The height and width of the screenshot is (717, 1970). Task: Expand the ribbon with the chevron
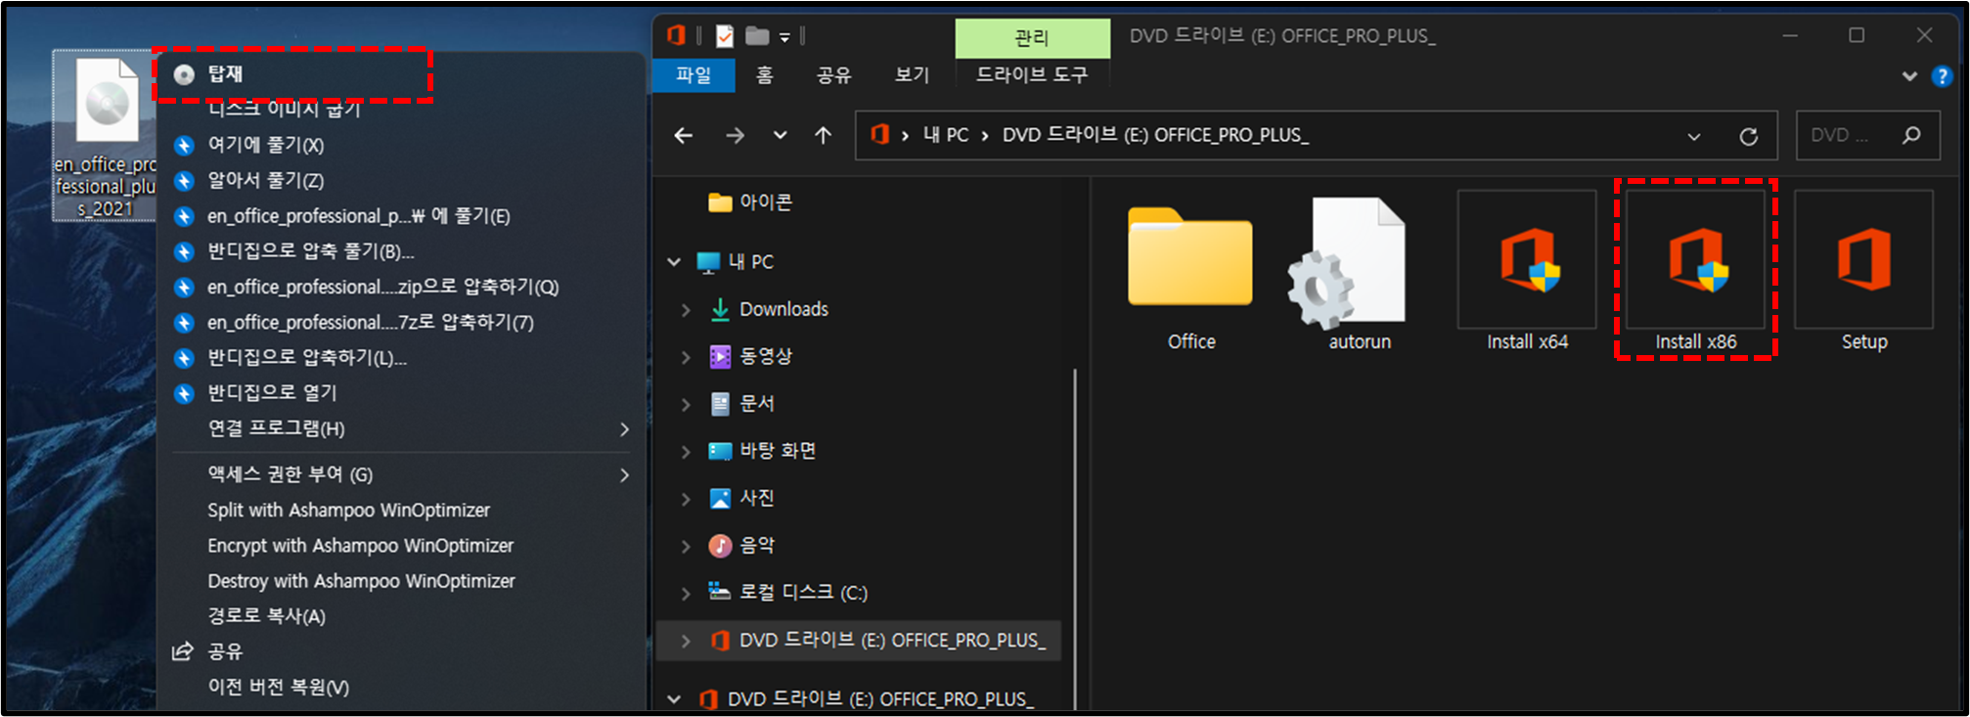click(x=1908, y=76)
